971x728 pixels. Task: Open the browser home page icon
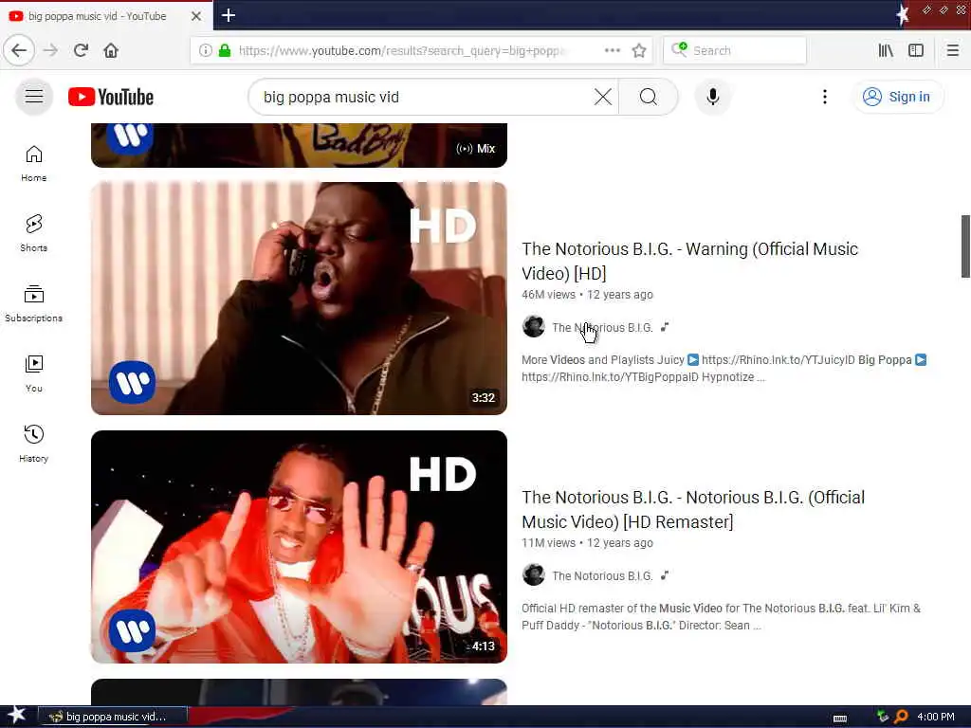pyautogui.click(x=111, y=50)
